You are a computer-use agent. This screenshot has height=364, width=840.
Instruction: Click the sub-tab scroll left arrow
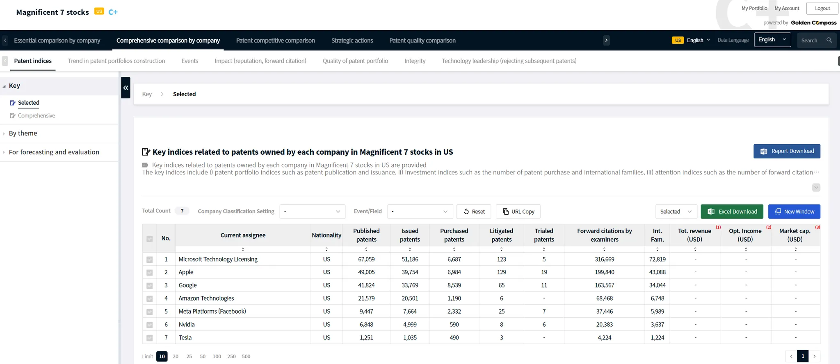tap(5, 61)
